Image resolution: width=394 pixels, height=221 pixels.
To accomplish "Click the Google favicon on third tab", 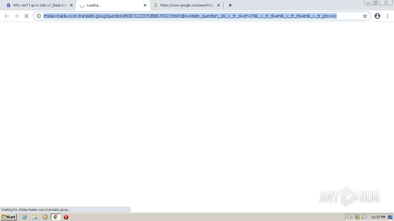I will pyautogui.click(x=156, y=5).
